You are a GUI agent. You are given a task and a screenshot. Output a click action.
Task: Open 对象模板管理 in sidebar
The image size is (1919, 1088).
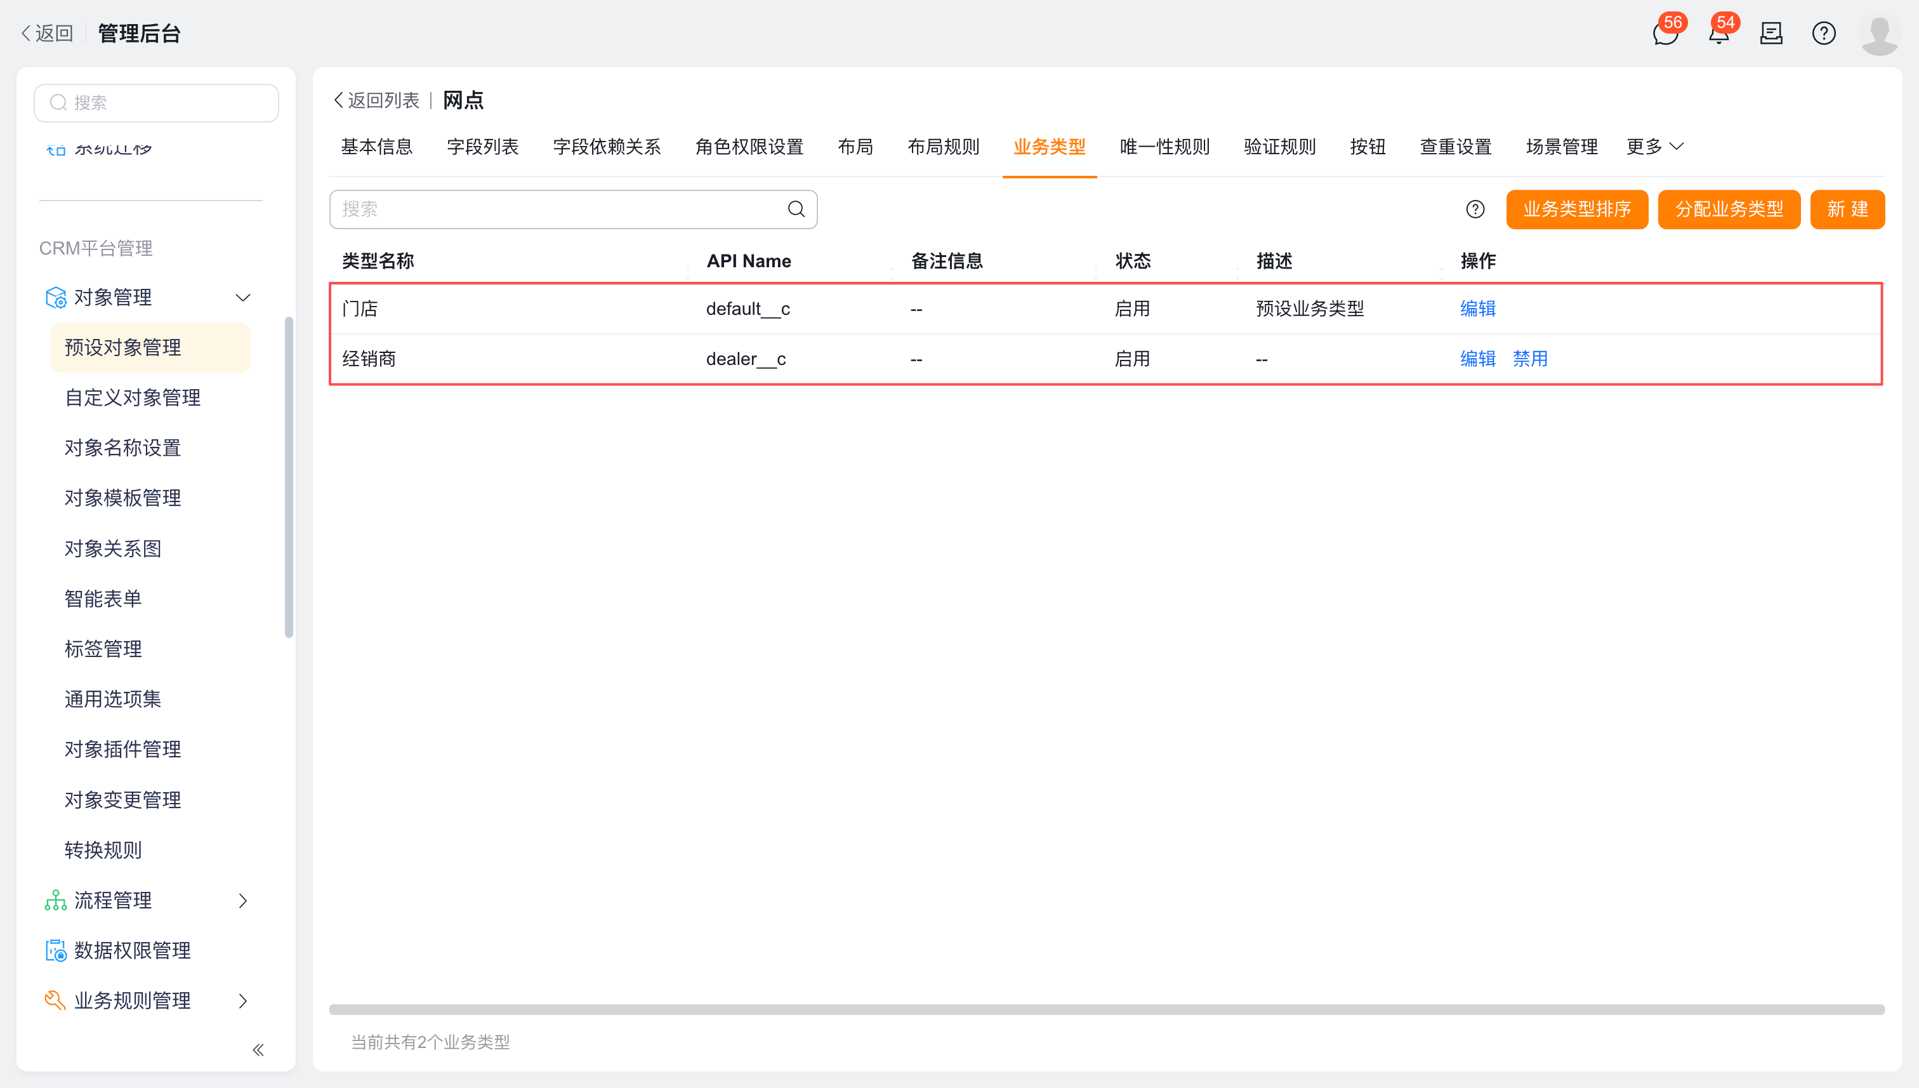tap(122, 498)
